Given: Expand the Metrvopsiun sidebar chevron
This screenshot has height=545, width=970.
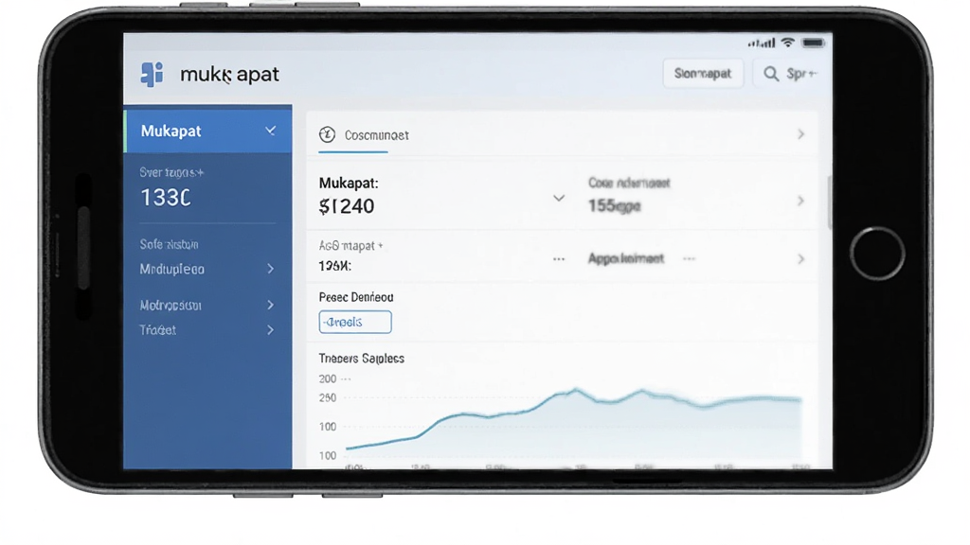Looking at the screenshot, I should click(x=270, y=305).
